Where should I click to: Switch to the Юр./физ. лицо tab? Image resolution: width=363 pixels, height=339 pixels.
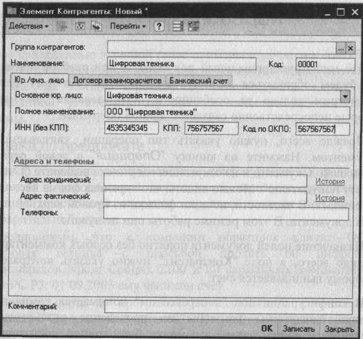click(x=39, y=80)
